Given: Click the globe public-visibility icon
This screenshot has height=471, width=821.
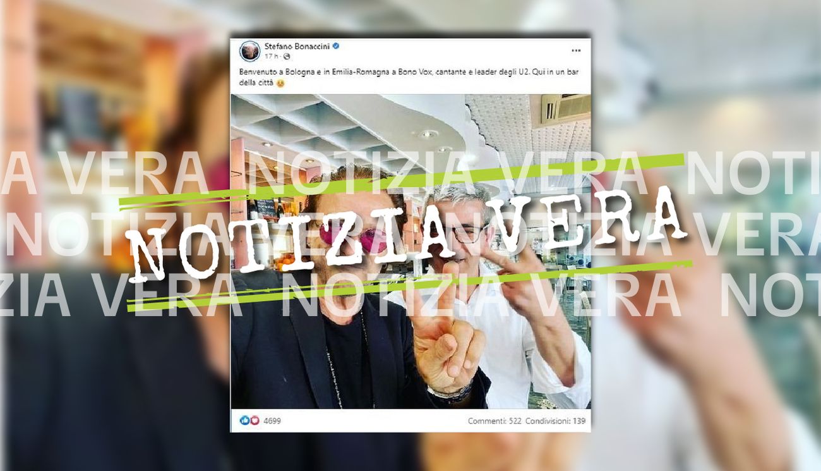Looking at the screenshot, I should click(287, 56).
